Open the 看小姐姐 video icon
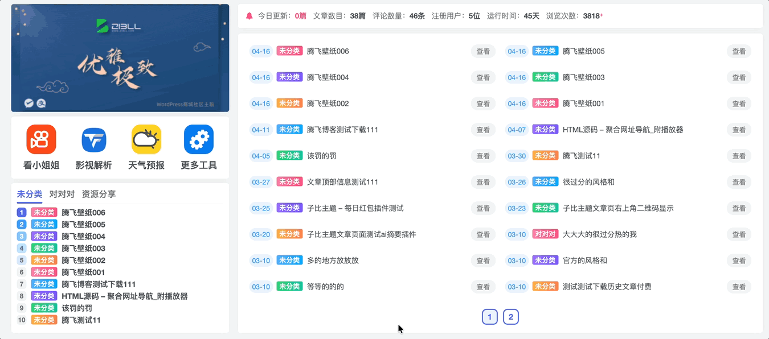The image size is (769, 339). (41, 139)
